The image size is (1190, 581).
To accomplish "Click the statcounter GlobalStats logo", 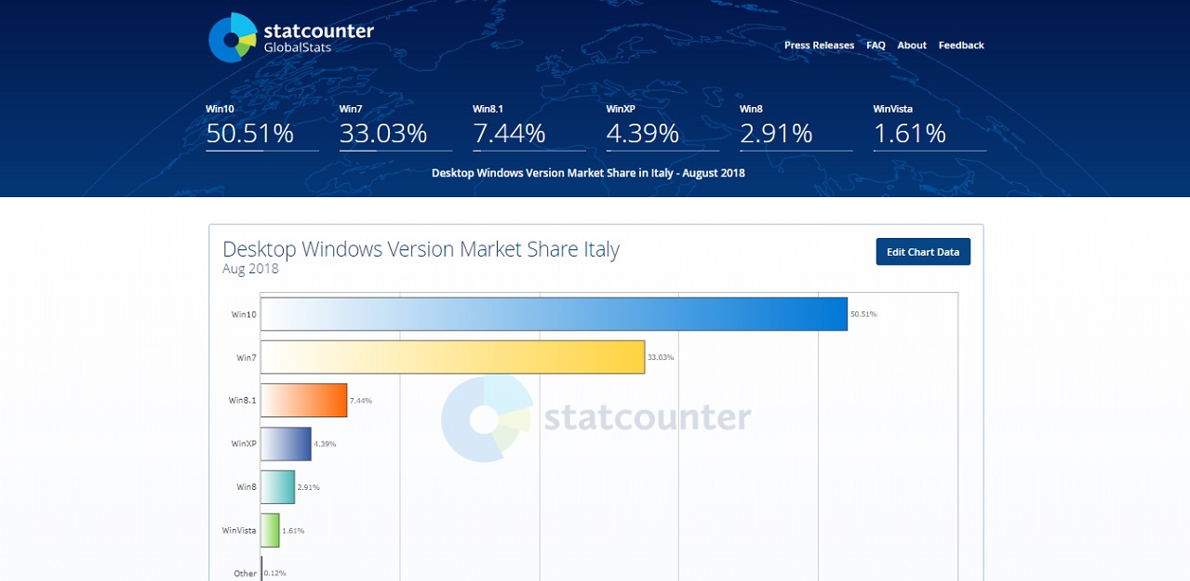I will coord(291,38).
